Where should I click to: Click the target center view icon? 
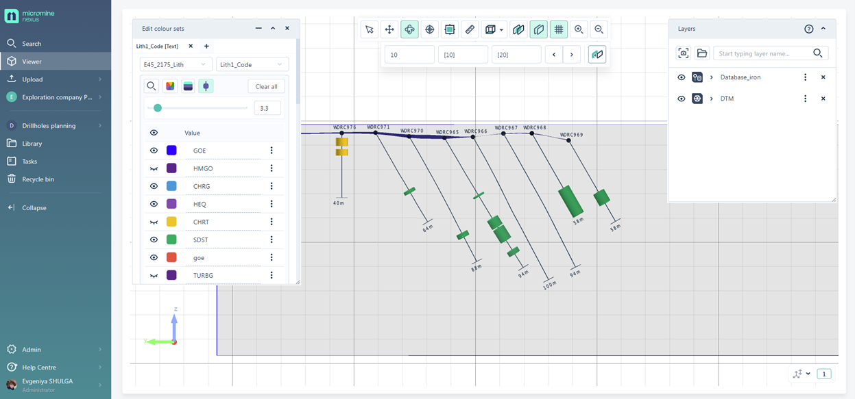pos(430,29)
